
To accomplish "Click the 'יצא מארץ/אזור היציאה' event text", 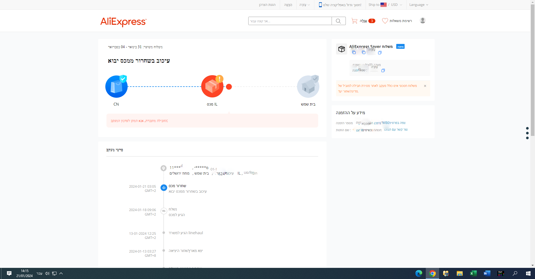I will click(186, 251).
